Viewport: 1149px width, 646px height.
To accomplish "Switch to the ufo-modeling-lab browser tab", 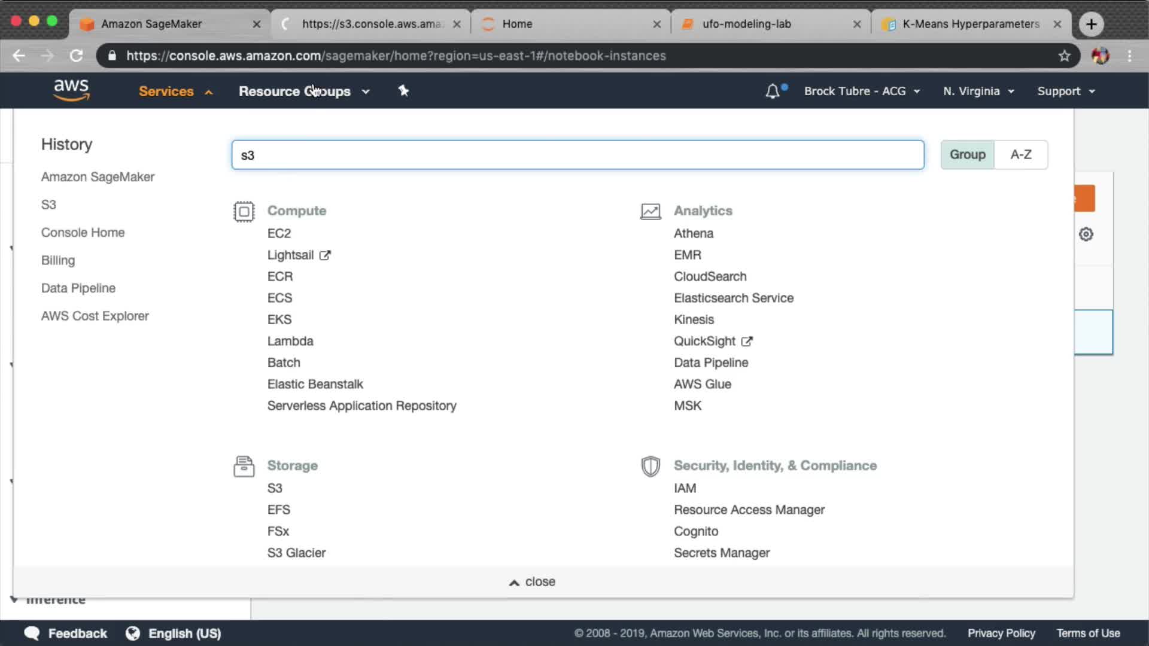I will (x=746, y=24).
